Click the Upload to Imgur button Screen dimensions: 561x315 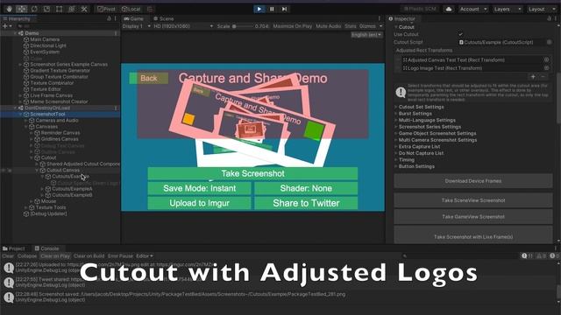(x=199, y=203)
